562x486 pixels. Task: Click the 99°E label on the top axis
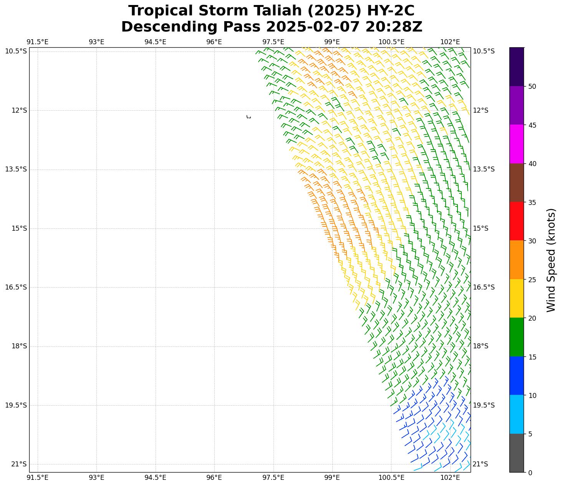point(332,42)
